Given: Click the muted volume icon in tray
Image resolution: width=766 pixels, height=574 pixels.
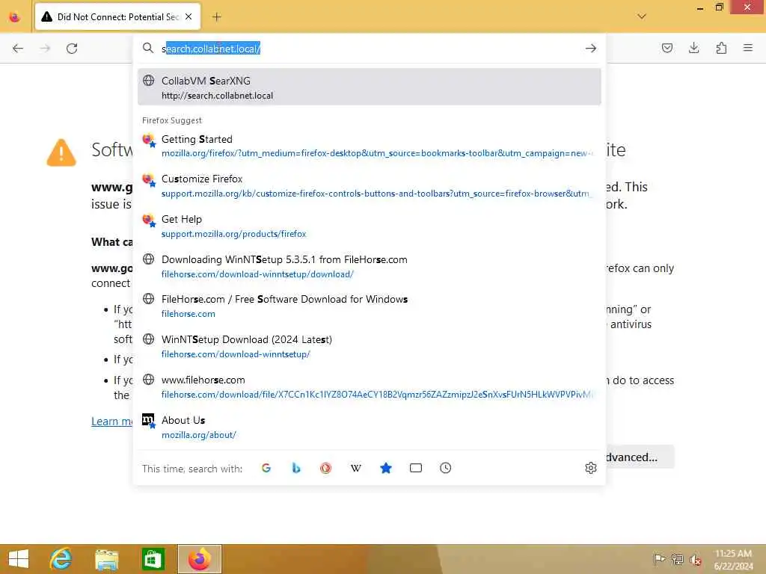Looking at the screenshot, I should (x=695, y=559).
